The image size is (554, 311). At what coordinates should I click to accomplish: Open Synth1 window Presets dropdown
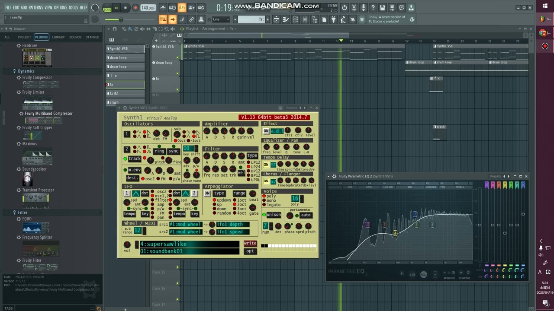(291, 108)
